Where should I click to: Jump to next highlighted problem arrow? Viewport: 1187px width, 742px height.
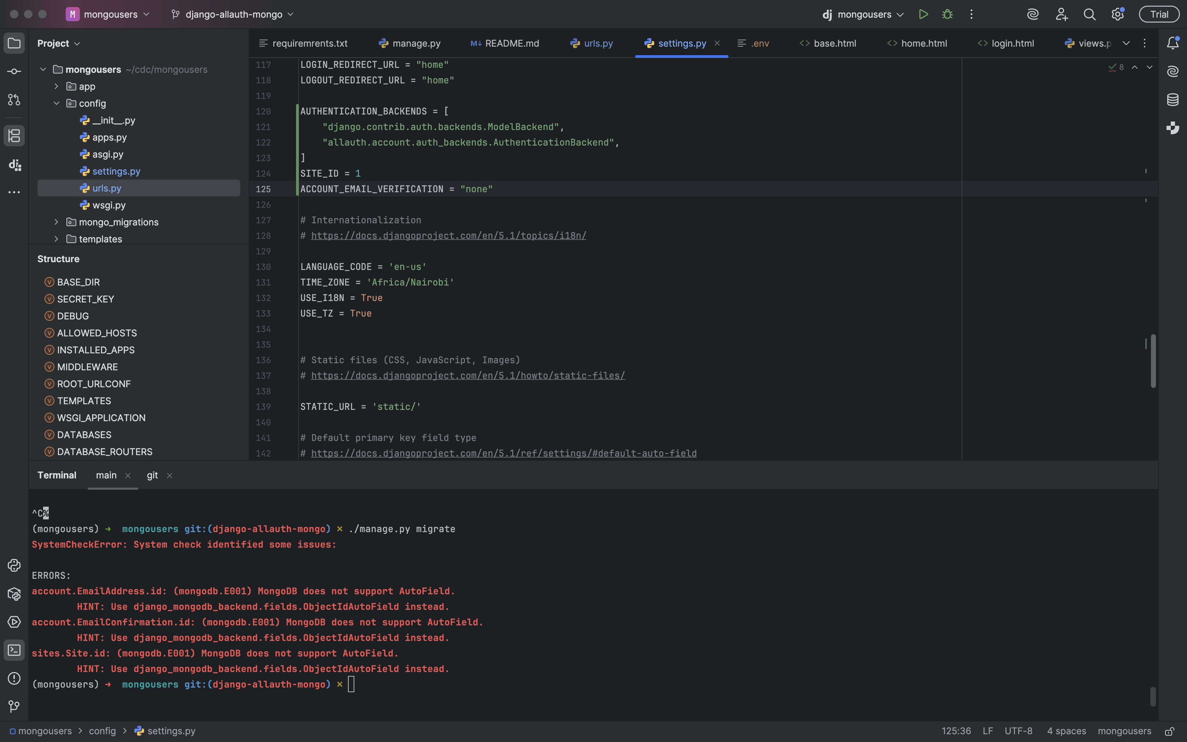point(1149,67)
